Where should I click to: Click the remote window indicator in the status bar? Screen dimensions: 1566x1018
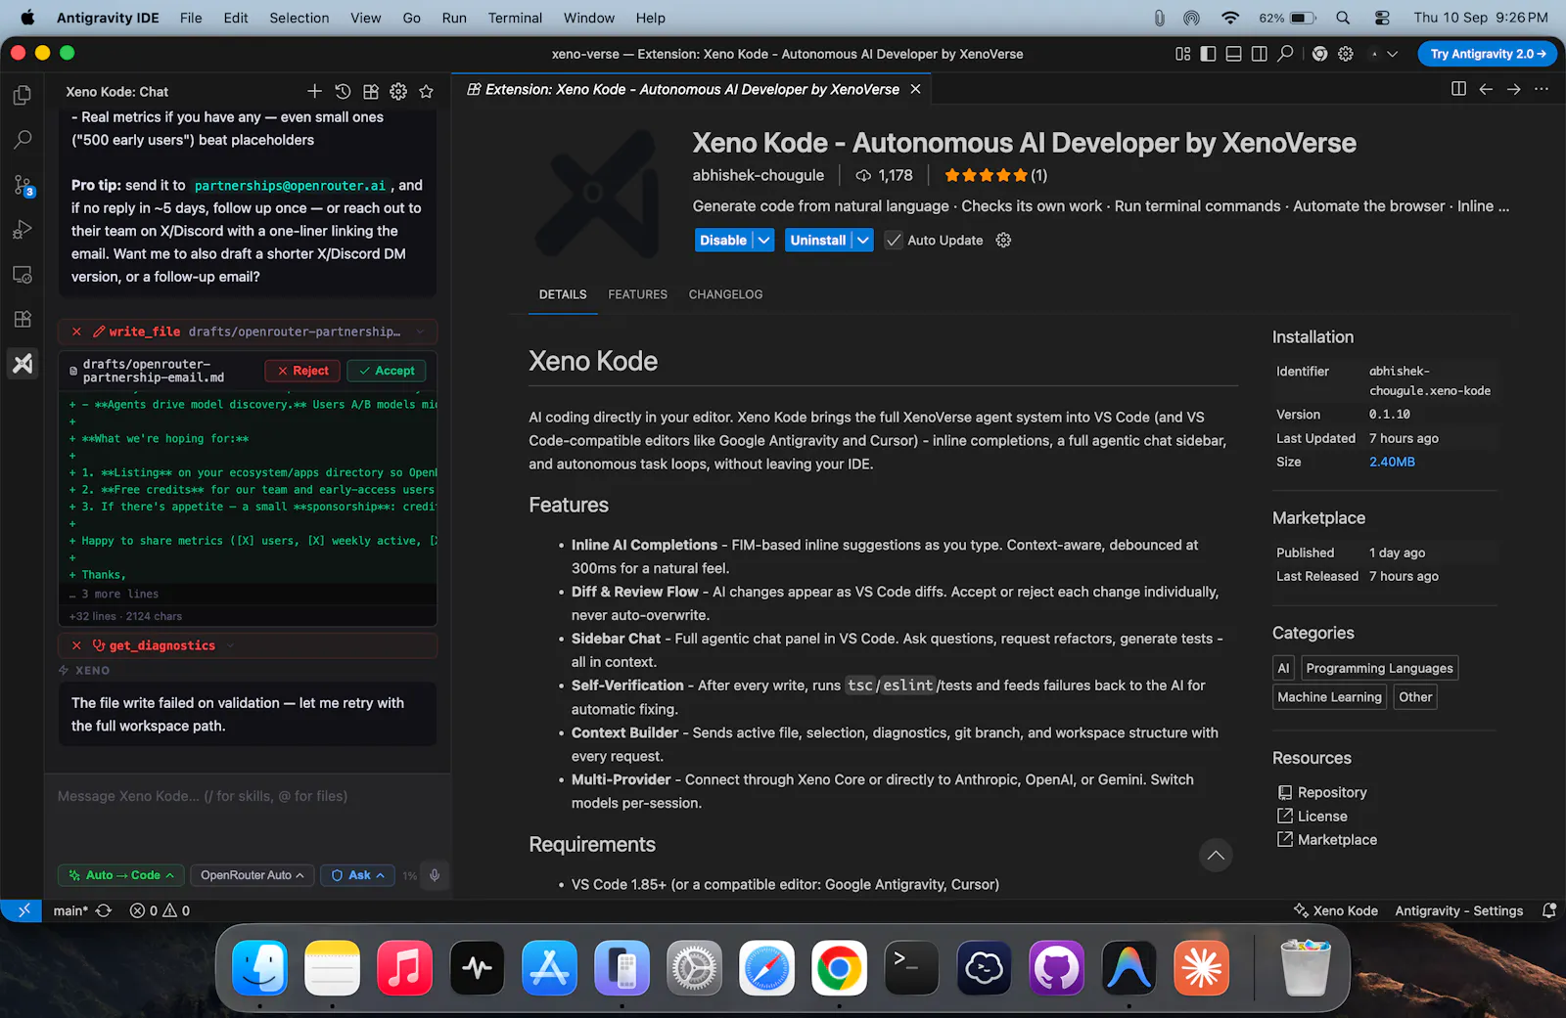point(22,910)
